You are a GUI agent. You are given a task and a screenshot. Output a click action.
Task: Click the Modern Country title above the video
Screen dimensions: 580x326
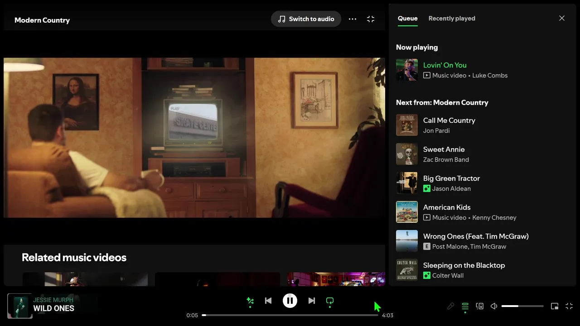pyautogui.click(x=42, y=20)
